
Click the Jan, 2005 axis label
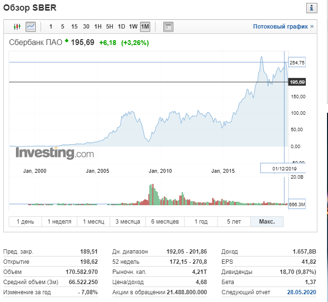coord(97,171)
